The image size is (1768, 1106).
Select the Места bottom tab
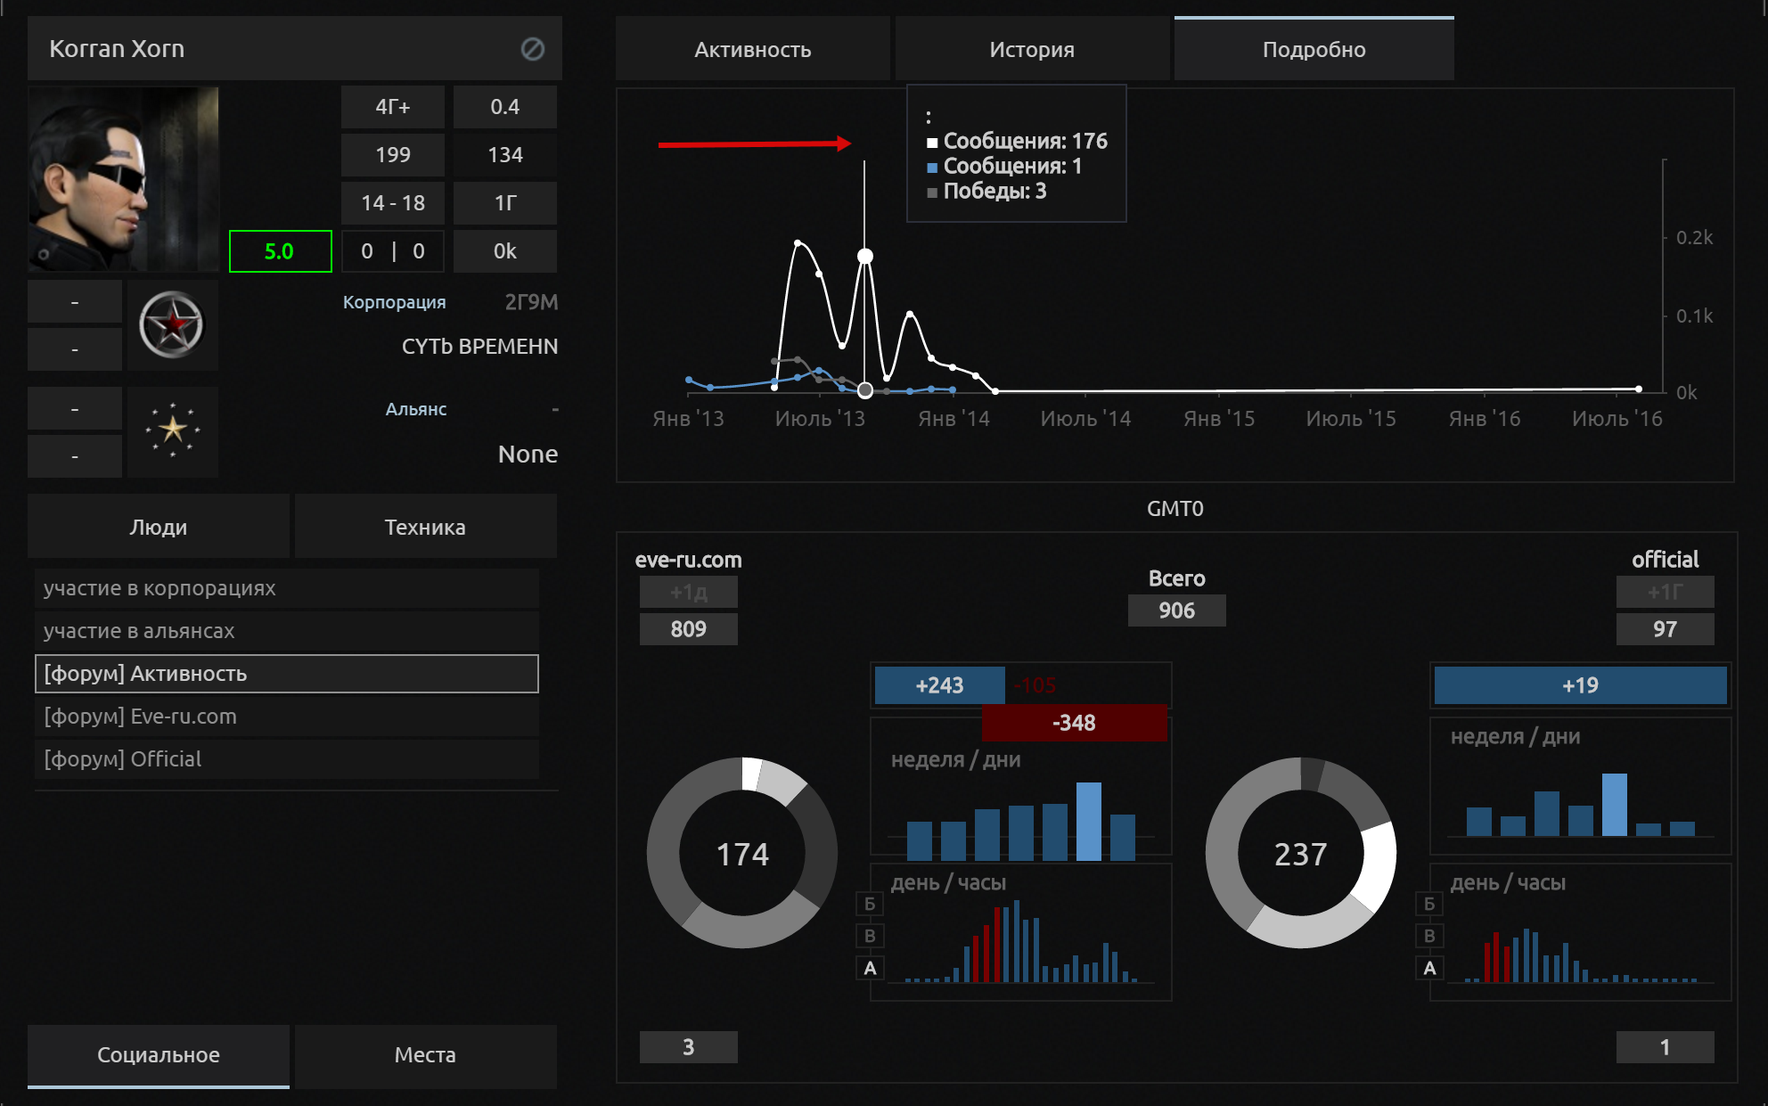pos(425,1055)
